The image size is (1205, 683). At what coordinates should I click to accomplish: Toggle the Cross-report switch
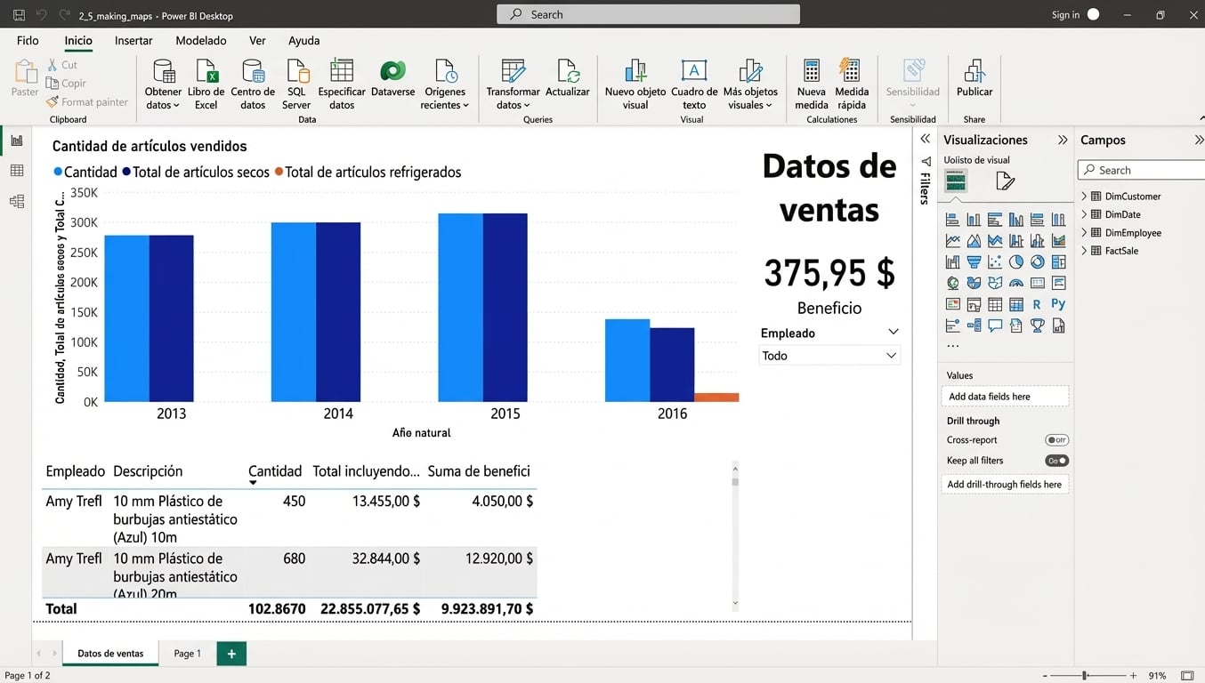click(x=1056, y=440)
